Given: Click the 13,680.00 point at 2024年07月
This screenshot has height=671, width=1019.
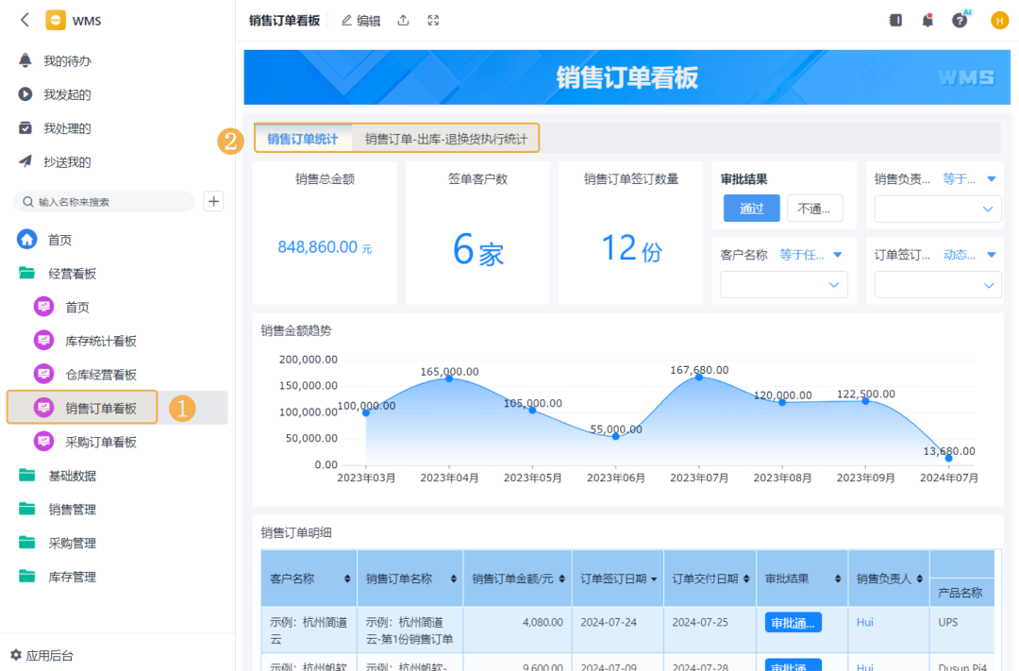Looking at the screenshot, I should click(949, 458).
